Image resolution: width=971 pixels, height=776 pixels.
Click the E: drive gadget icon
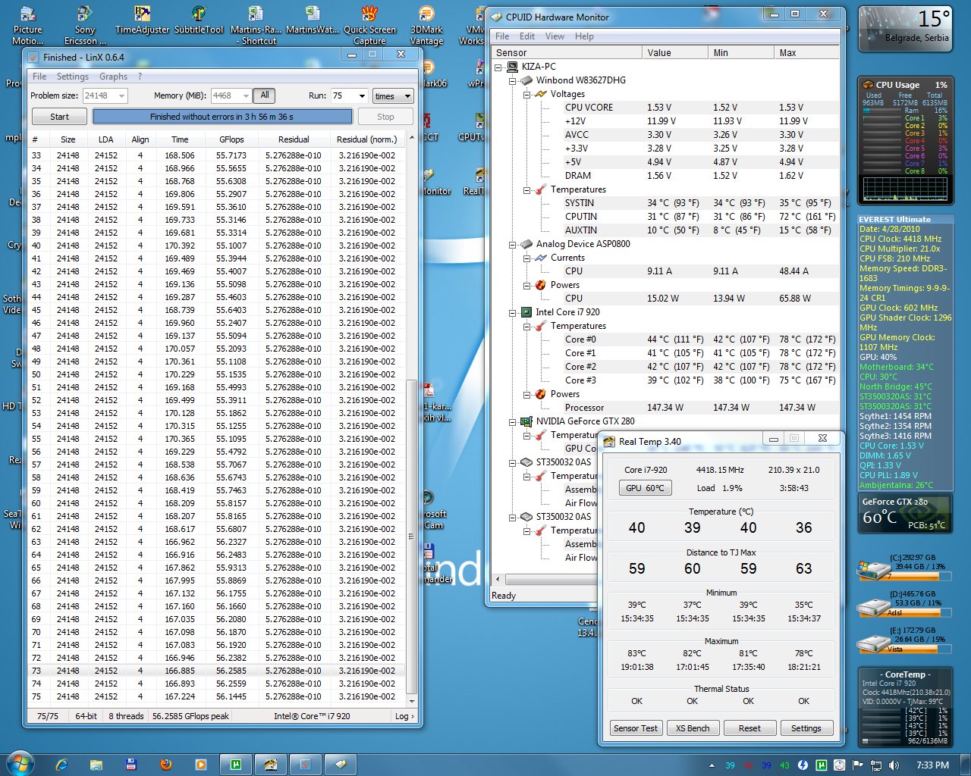873,644
